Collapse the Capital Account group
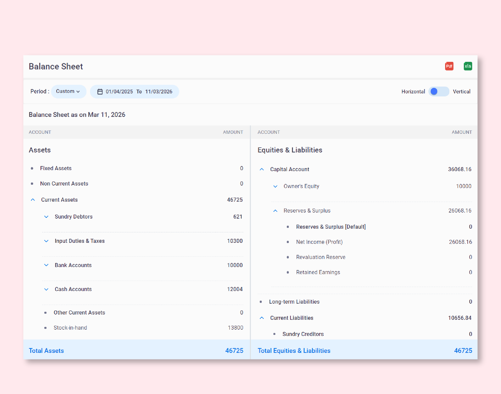Image resolution: width=501 pixels, height=394 pixels. (x=262, y=169)
